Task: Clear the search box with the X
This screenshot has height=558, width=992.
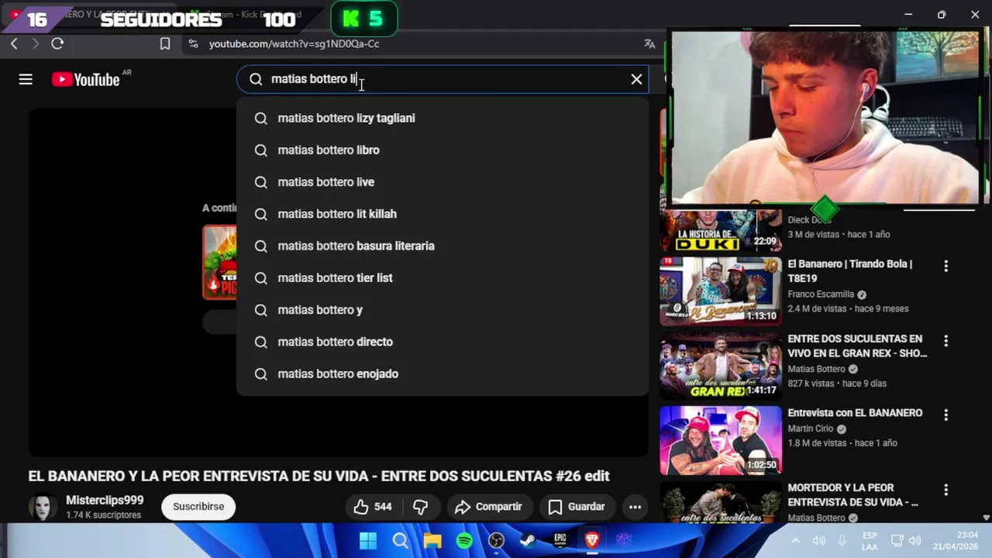Action: point(636,79)
